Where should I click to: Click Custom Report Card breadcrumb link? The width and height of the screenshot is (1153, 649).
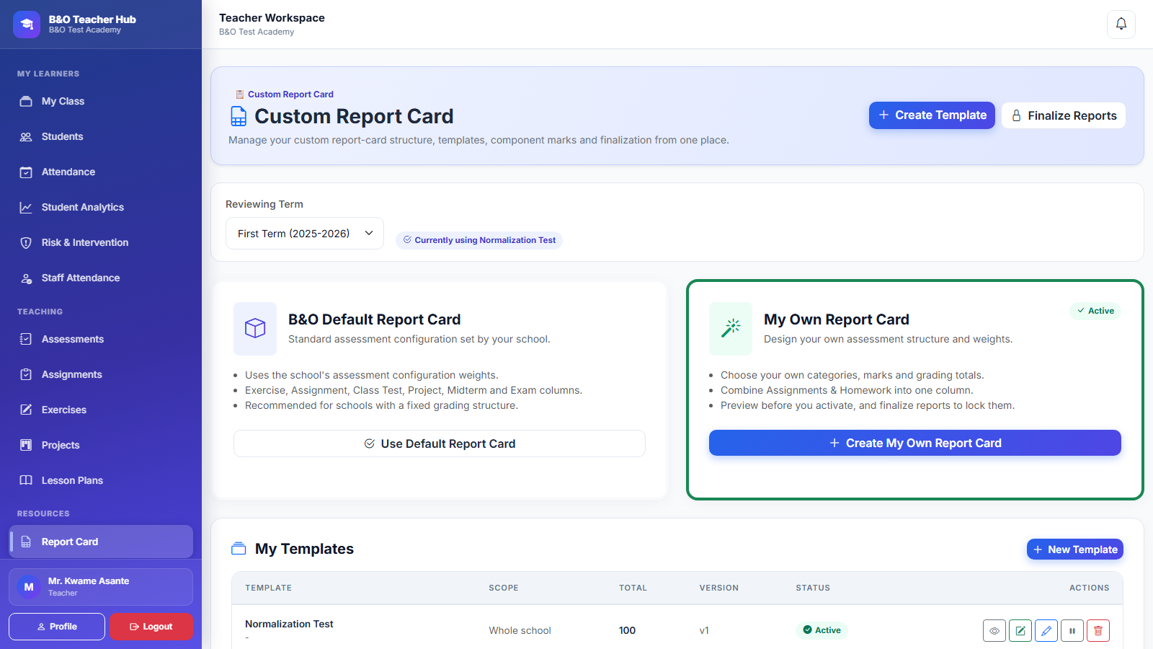coord(290,94)
